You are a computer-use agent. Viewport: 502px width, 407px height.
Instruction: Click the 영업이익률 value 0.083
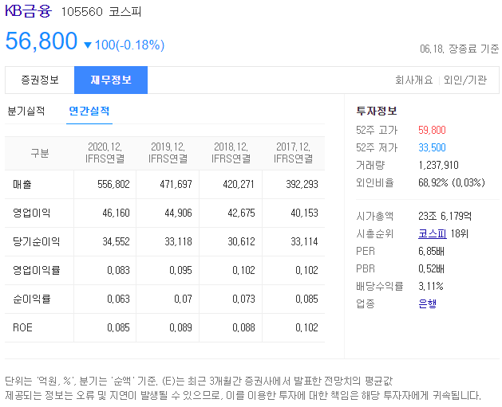tap(118, 270)
